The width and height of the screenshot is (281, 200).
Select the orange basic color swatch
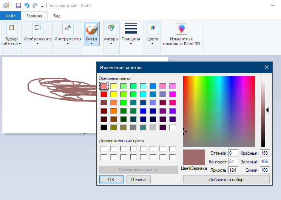point(114,111)
